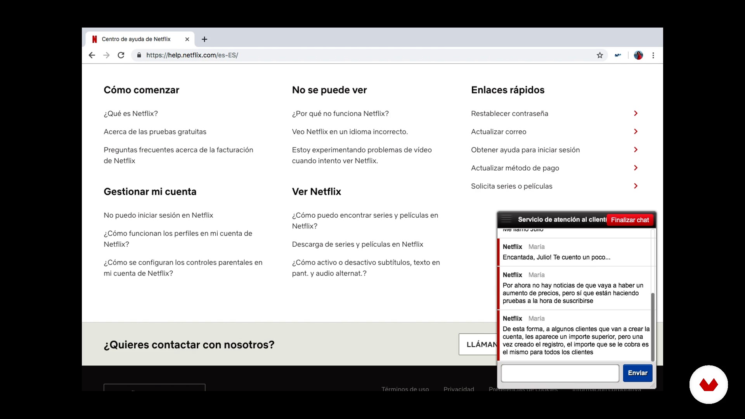Click the padlock site info icon
745x419 pixels.
[x=139, y=55]
